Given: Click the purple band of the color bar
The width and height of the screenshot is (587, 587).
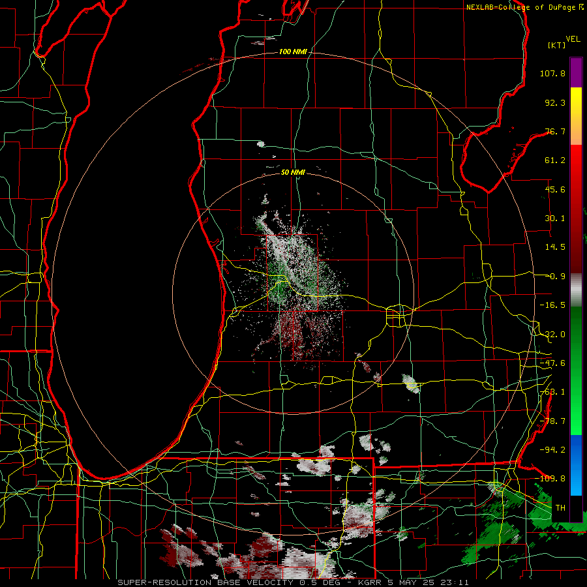Looking at the screenshot, I should pyautogui.click(x=576, y=72).
